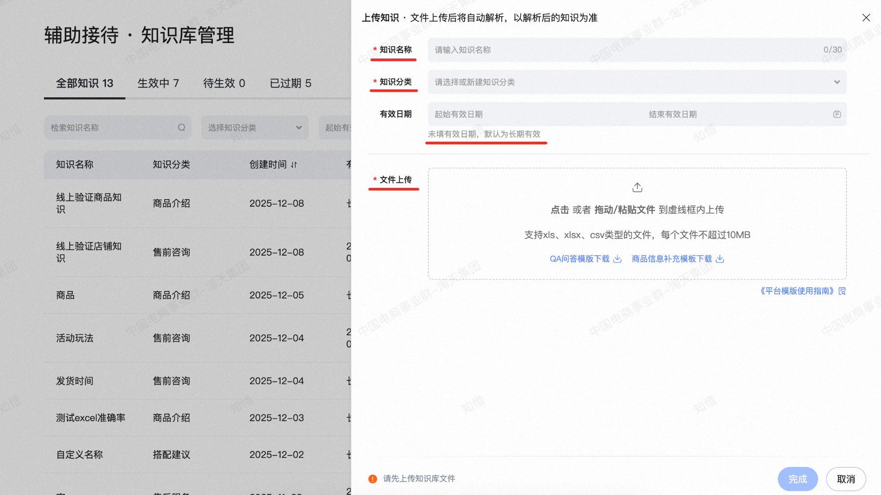Click the upload arrow icon in the dashed box
The image size is (881, 495).
[x=637, y=187]
